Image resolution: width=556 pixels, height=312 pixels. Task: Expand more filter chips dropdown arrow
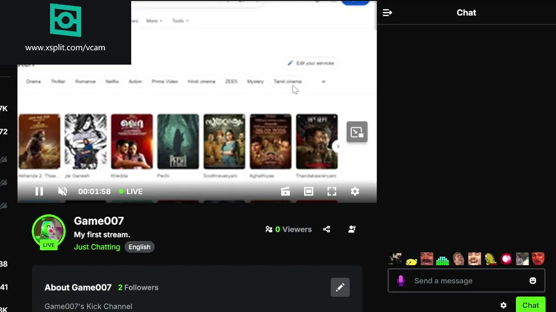click(x=323, y=81)
